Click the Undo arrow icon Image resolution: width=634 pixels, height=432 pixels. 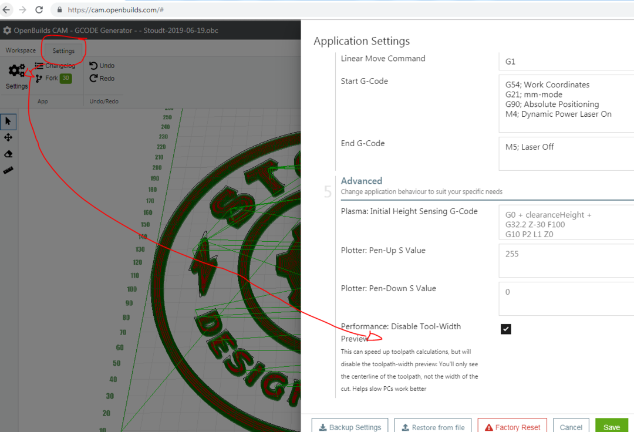tap(93, 66)
